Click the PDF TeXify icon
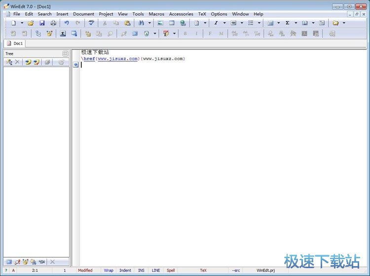This screenshot has height=276, width=370. 166,34
